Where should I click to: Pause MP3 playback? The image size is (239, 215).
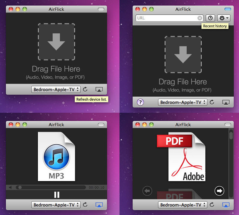click(57, 195)
